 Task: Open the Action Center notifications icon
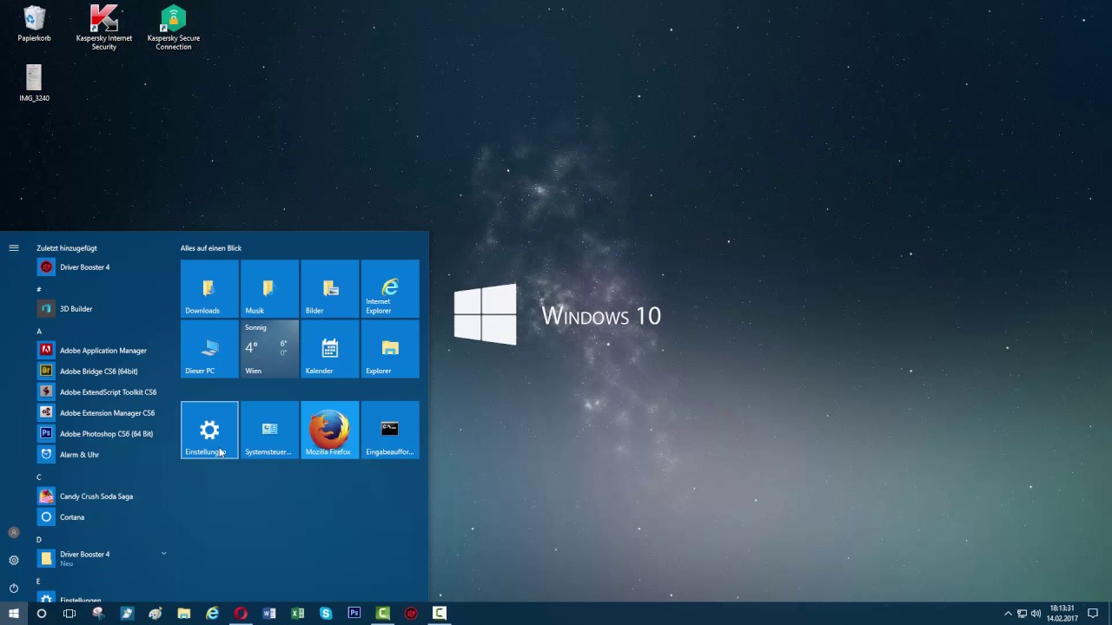click(1093, 614)
